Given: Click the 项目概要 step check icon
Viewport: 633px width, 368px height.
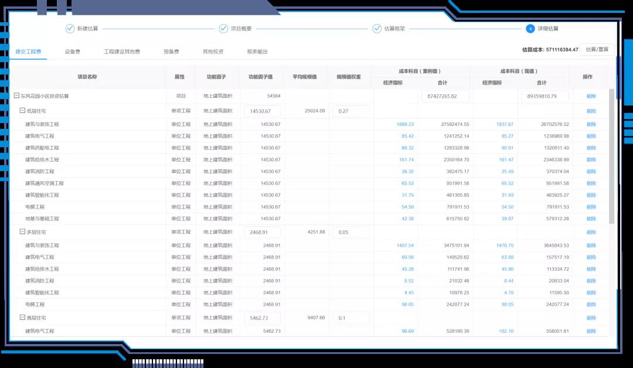Looking at the screenshot, I should 223,29.
